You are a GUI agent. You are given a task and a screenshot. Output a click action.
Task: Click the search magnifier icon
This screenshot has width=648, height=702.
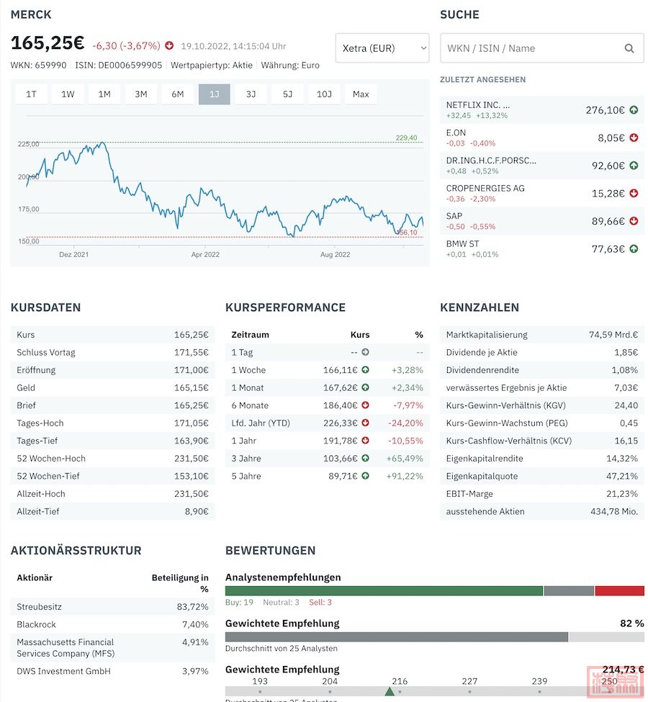click(629, 48)
